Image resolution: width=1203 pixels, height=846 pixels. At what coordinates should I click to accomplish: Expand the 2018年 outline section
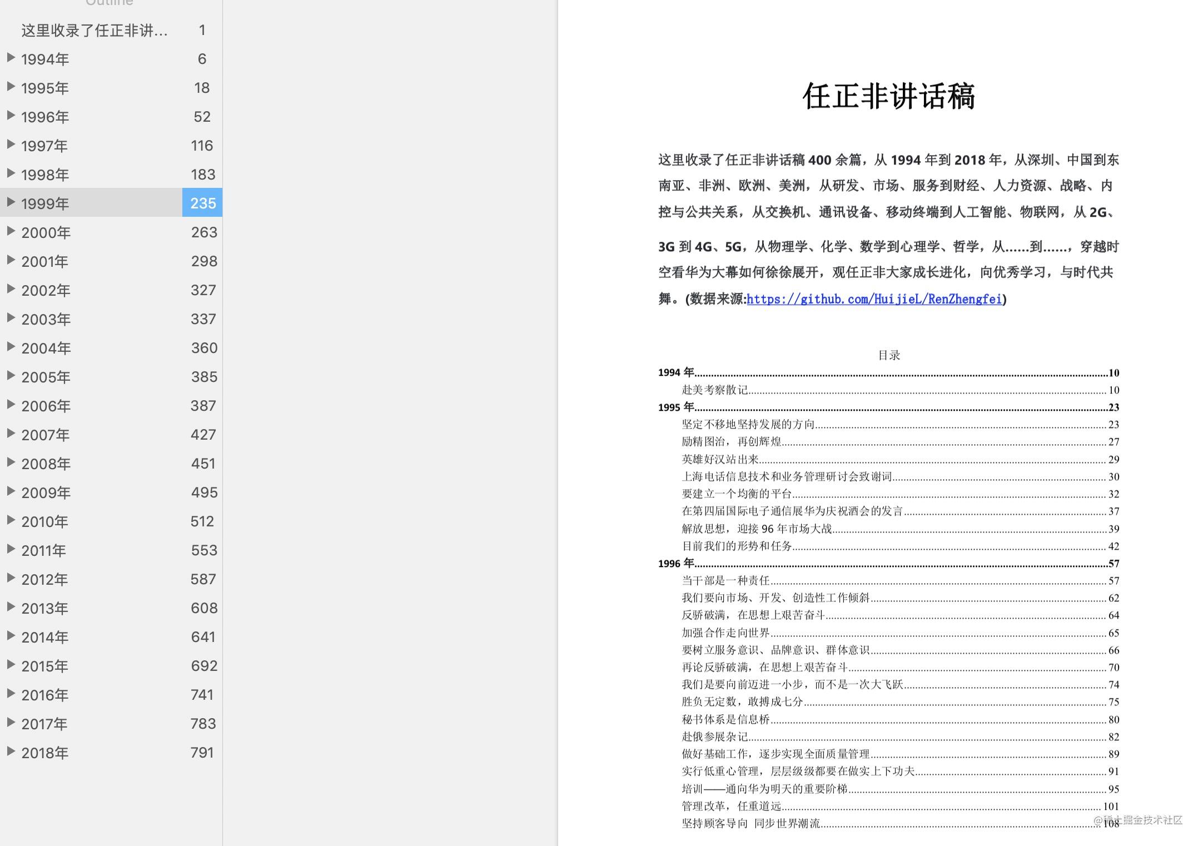click(11, 751)
